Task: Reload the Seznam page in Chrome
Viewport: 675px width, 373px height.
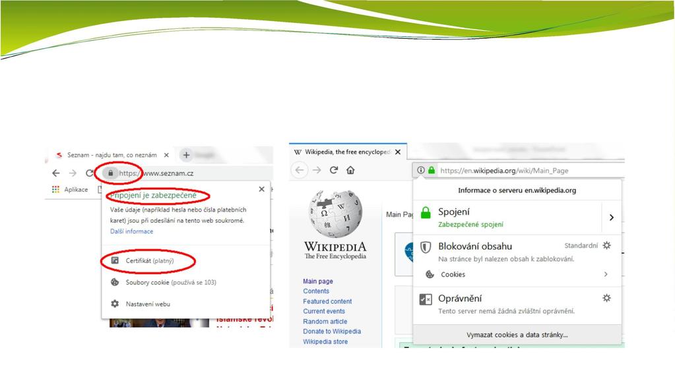Action: coord(89,173)
